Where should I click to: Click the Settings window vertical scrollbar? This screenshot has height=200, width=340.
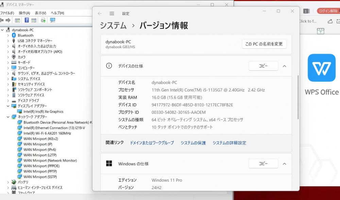[298, 97]
